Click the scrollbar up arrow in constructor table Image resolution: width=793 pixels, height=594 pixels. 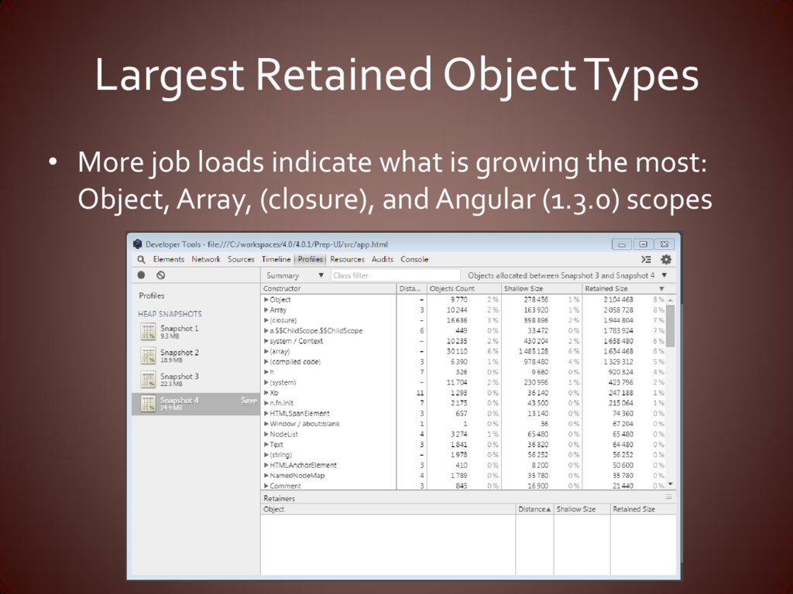click(x=671, y=299)
